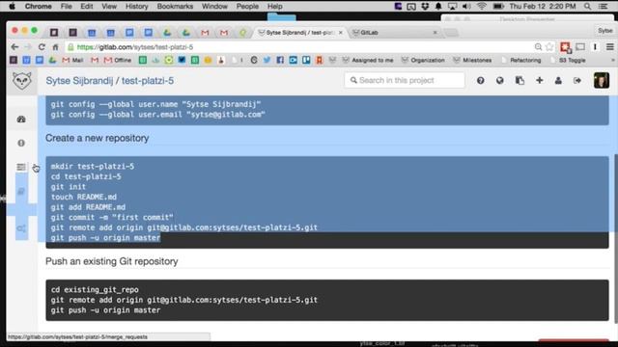Open the Explore globe icon
This screenshot has height=347, width=618.
[500, 81]
